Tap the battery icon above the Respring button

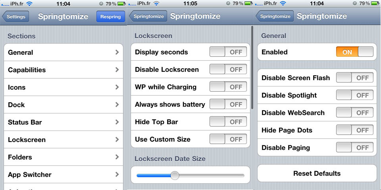coord(121,4)
